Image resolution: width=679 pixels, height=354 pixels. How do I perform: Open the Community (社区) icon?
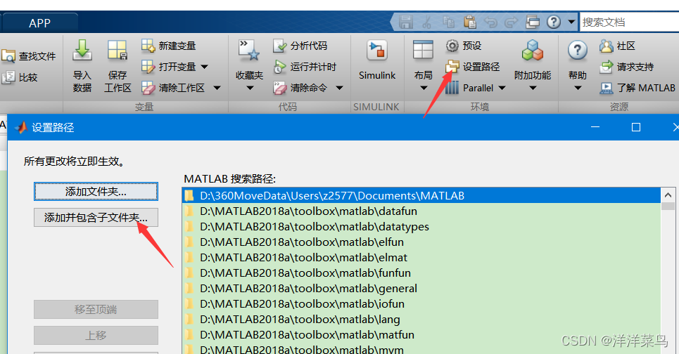607,46
